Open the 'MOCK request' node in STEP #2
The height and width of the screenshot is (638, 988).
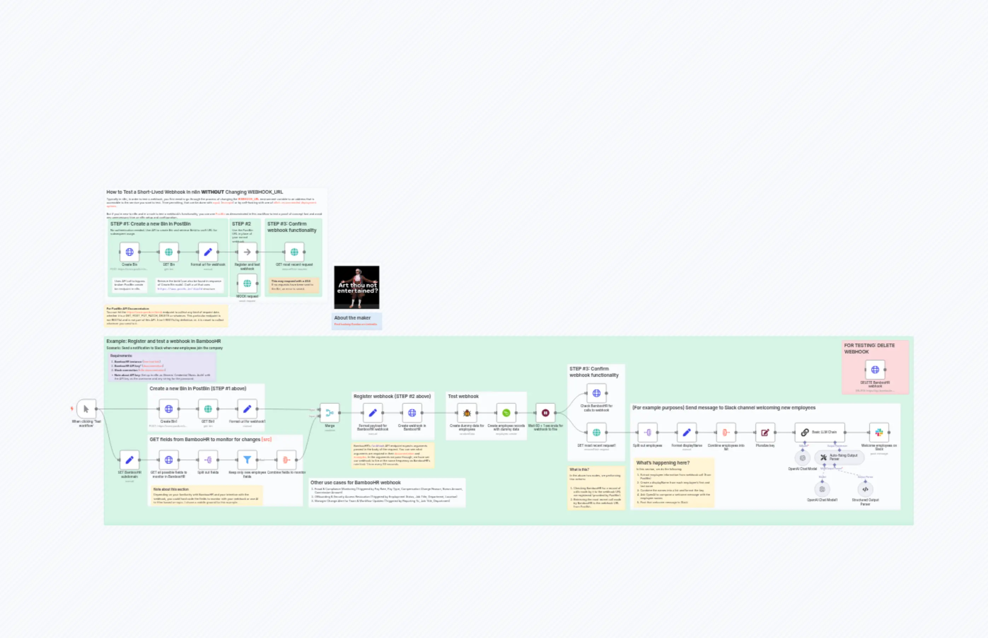(247, 283)
